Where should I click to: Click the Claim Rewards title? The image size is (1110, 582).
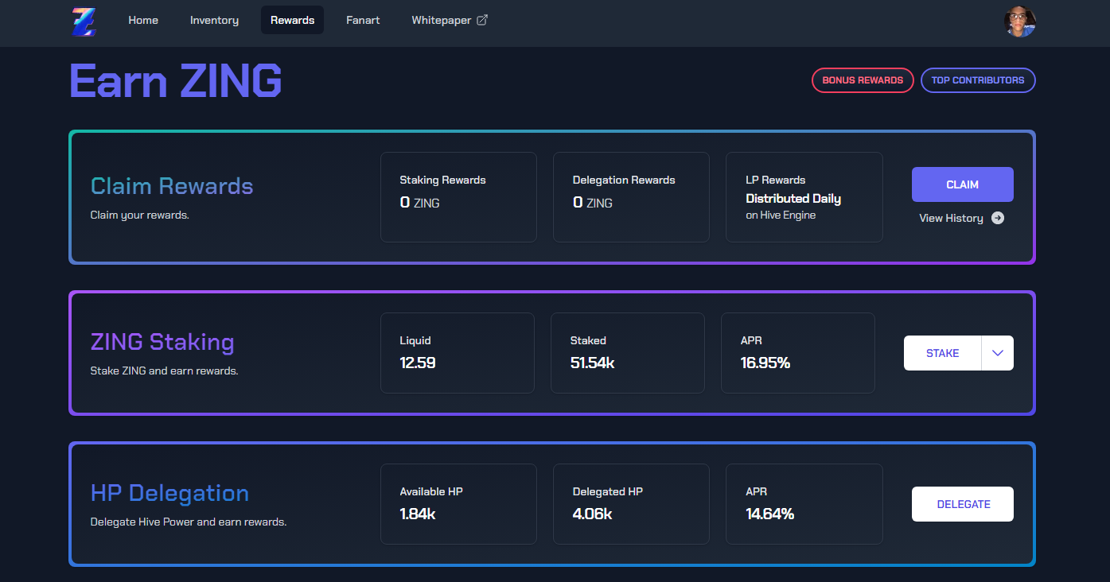point(172,186)
